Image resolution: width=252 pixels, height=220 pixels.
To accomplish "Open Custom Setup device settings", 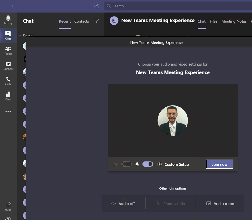I will tap(173, 164).
